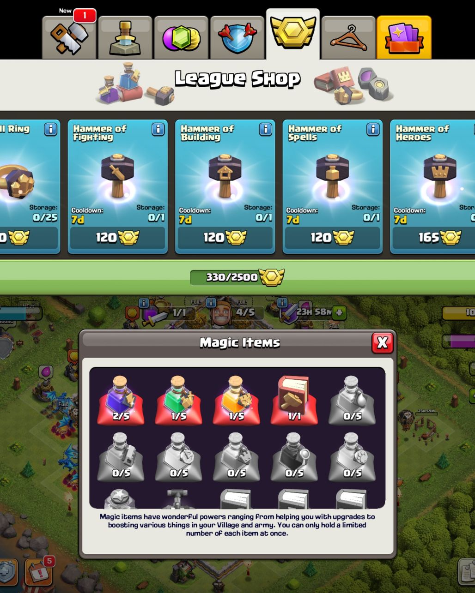Close the Magic Items window
The image size is (475, 593).
pyautogui.click(x=383, y=342)
